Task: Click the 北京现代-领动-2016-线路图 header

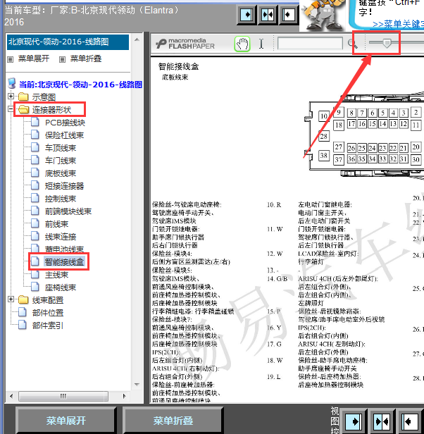Action: [x=68, y=42]
